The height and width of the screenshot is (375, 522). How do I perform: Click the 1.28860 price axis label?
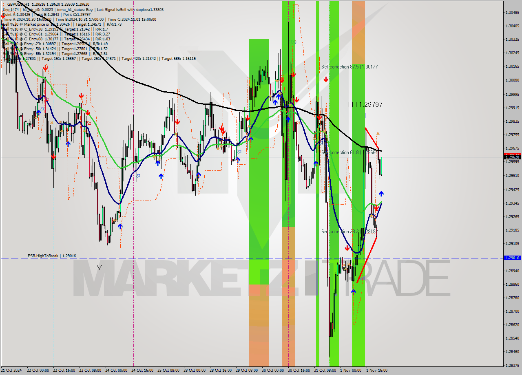tap(512, 284)
